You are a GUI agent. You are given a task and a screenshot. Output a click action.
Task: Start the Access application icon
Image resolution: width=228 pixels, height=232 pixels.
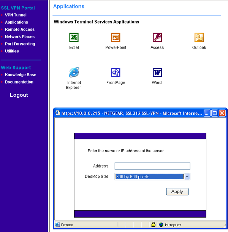(157, 38)
